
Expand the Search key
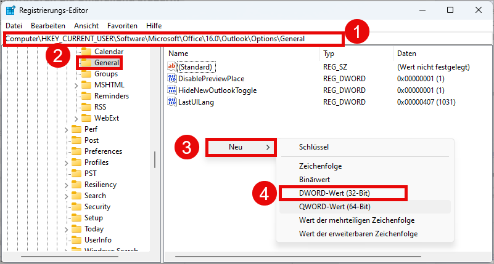(x=66, y=196)
